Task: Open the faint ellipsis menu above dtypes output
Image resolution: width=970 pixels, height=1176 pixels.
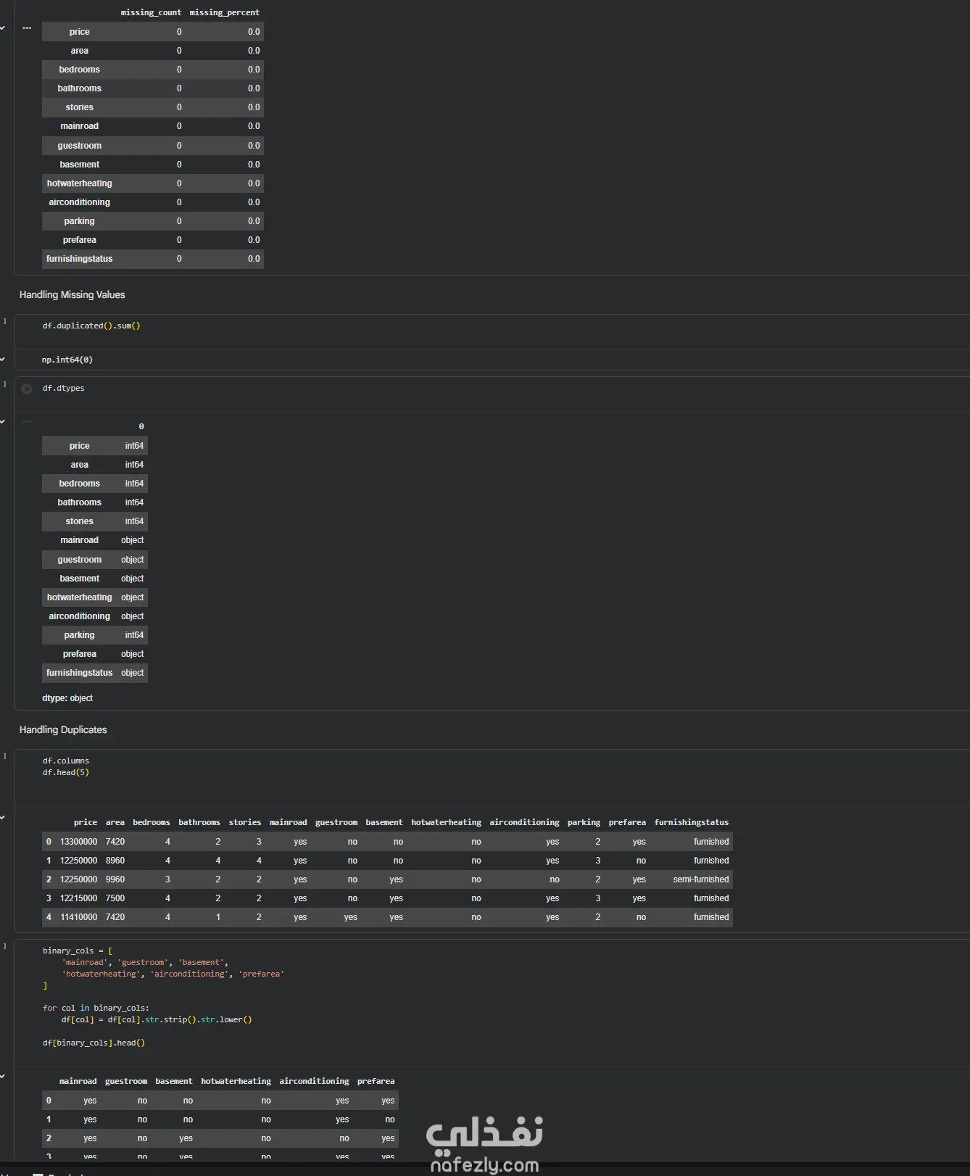Action: (27, 421)
